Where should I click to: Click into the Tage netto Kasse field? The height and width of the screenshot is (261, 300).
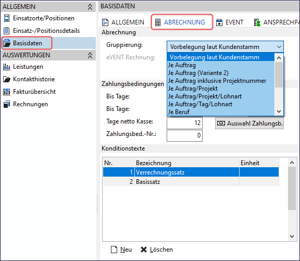[184, 123]
